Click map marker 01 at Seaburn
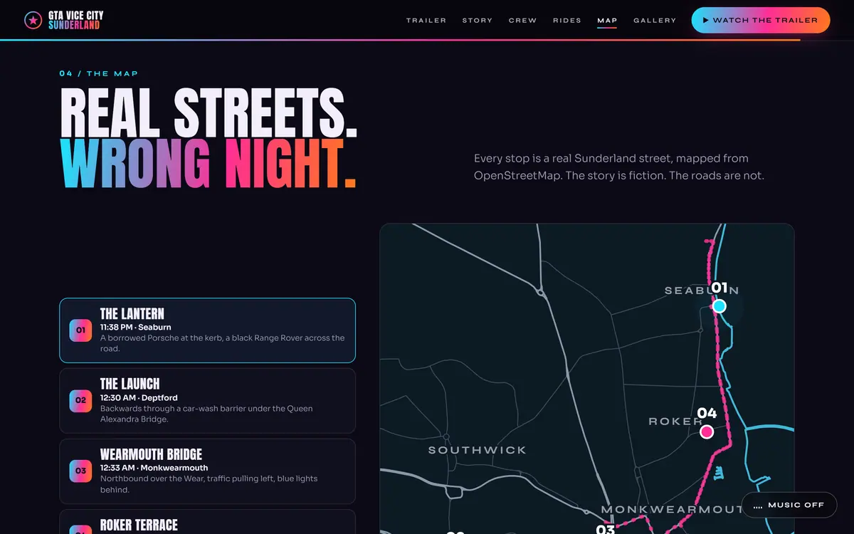854x534 pixels. coord(719,306)
